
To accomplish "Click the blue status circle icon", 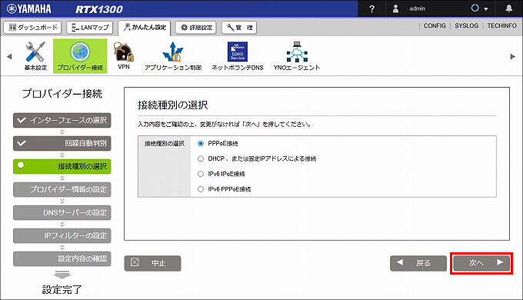I will pos(475,8).
